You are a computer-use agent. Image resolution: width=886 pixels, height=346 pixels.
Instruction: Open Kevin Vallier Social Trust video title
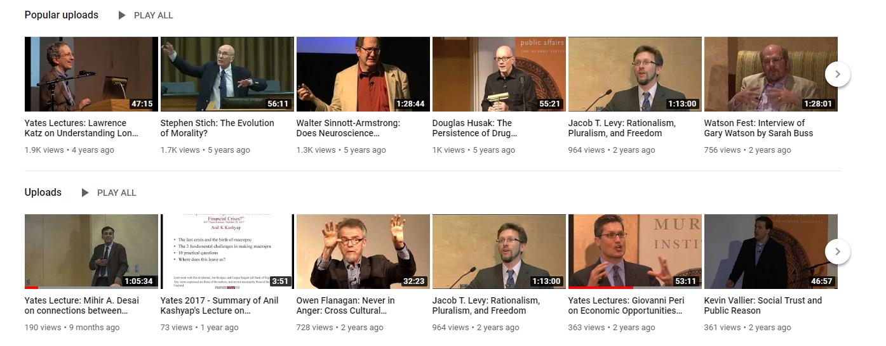[x=763, y=305]
